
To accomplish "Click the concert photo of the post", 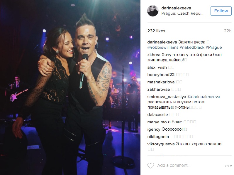I will 70,87.
